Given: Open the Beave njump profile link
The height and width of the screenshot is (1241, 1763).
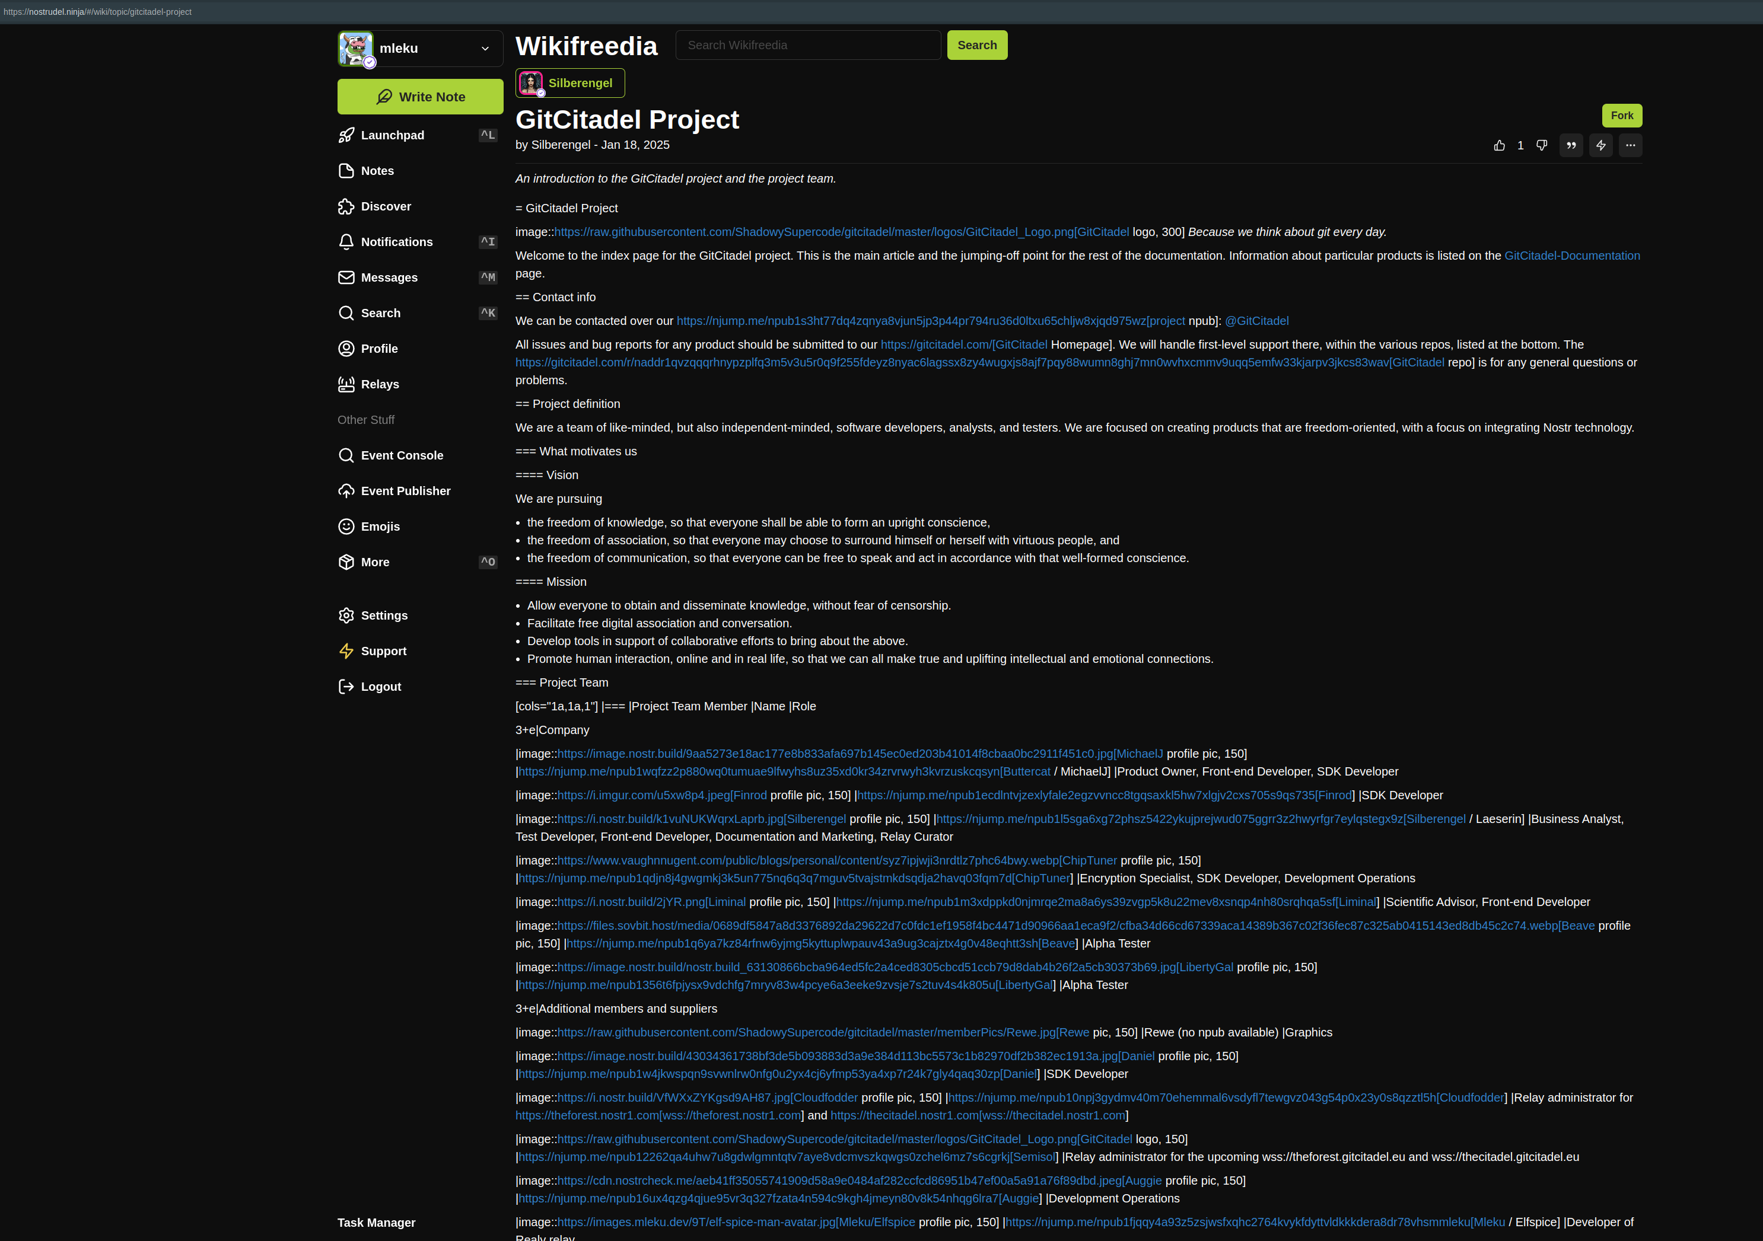Looking at the screenshot, I should pyautogui.click(x=822, y=943).
